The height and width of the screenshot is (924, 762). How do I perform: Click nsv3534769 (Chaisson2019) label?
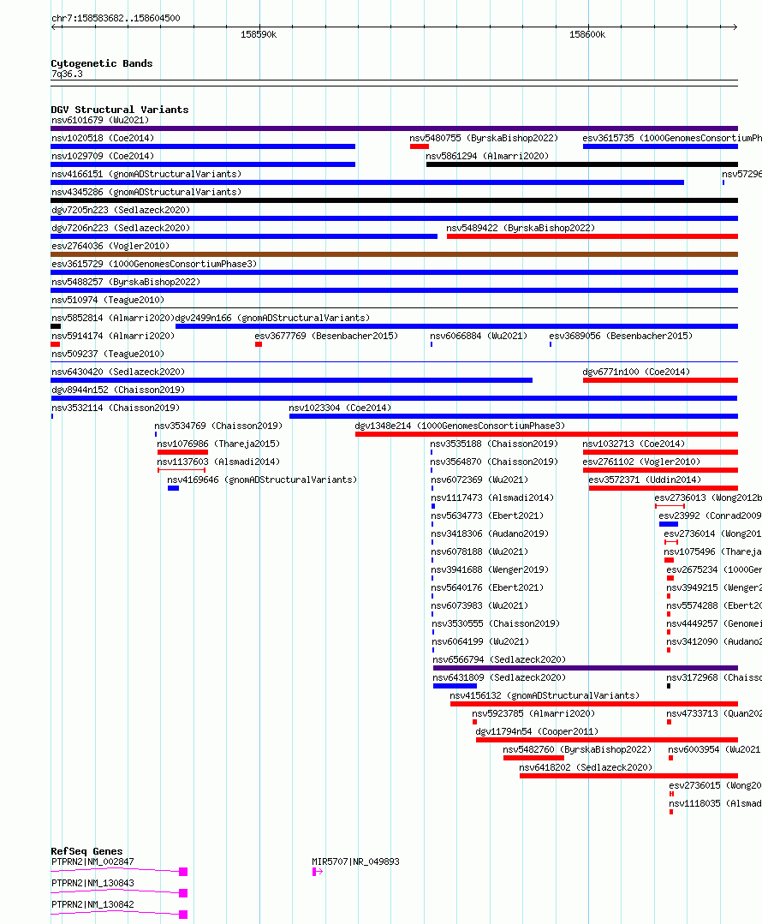tap(218, 426)
